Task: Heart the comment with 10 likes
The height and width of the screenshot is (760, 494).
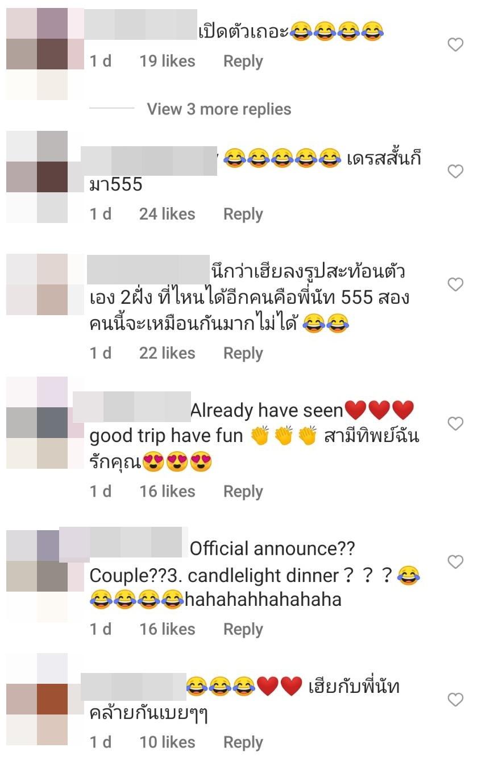Action: (x=455, y=699)
